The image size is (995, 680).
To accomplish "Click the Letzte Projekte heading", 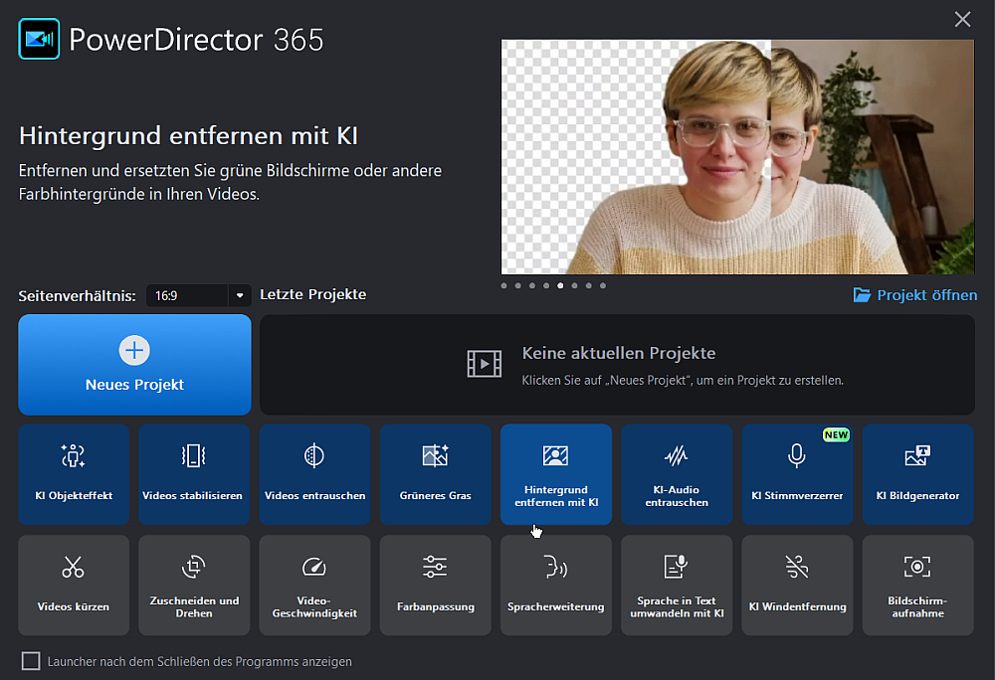I will point(312,294).
